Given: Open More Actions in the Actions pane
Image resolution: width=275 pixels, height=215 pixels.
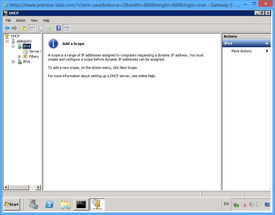Looking at the screenshot, I should 242,51.
